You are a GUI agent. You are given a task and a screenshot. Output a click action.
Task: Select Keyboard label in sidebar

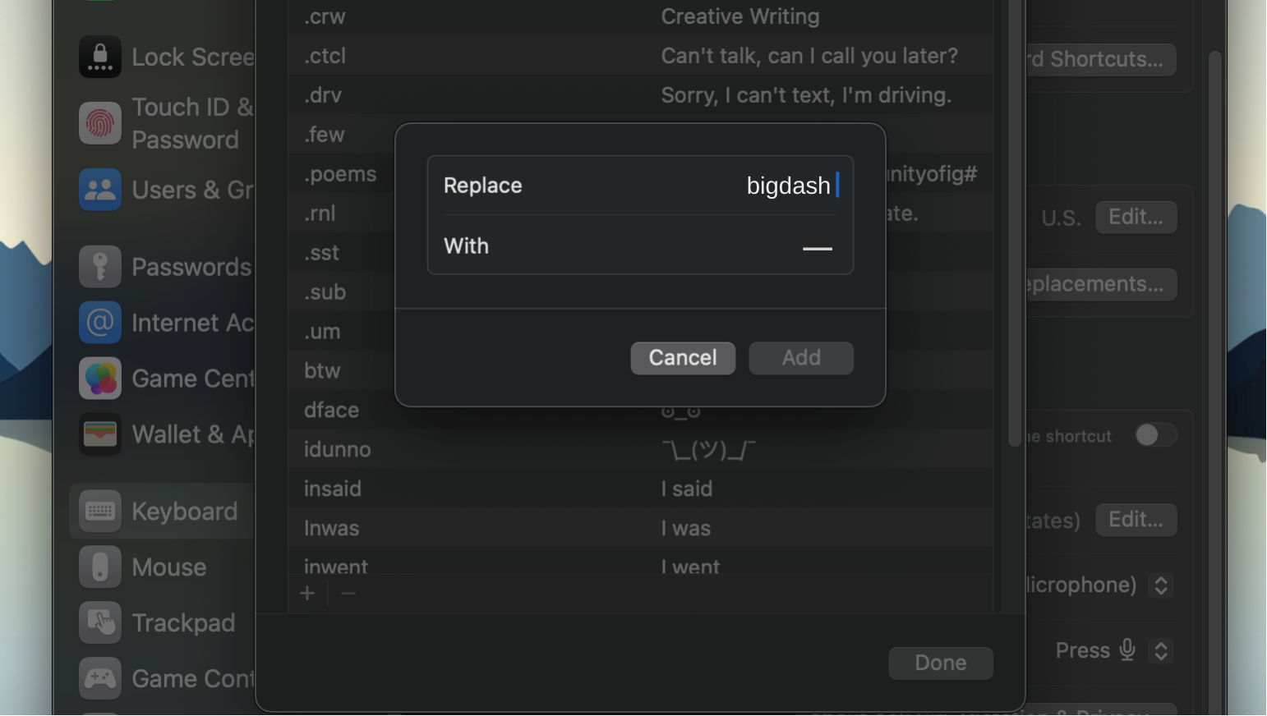click(185, 512)
